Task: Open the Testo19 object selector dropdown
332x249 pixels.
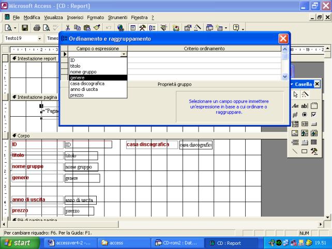Action: point(40,39)
